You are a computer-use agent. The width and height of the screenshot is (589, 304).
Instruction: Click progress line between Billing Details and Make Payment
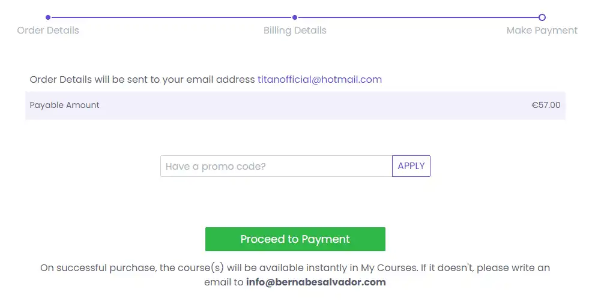(x=418, y=17)
